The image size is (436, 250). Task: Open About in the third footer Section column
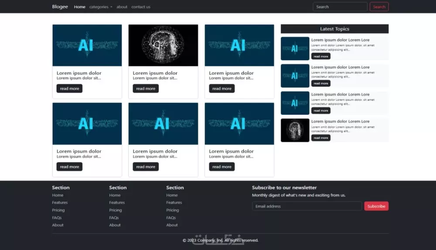(x=172, y=225)
